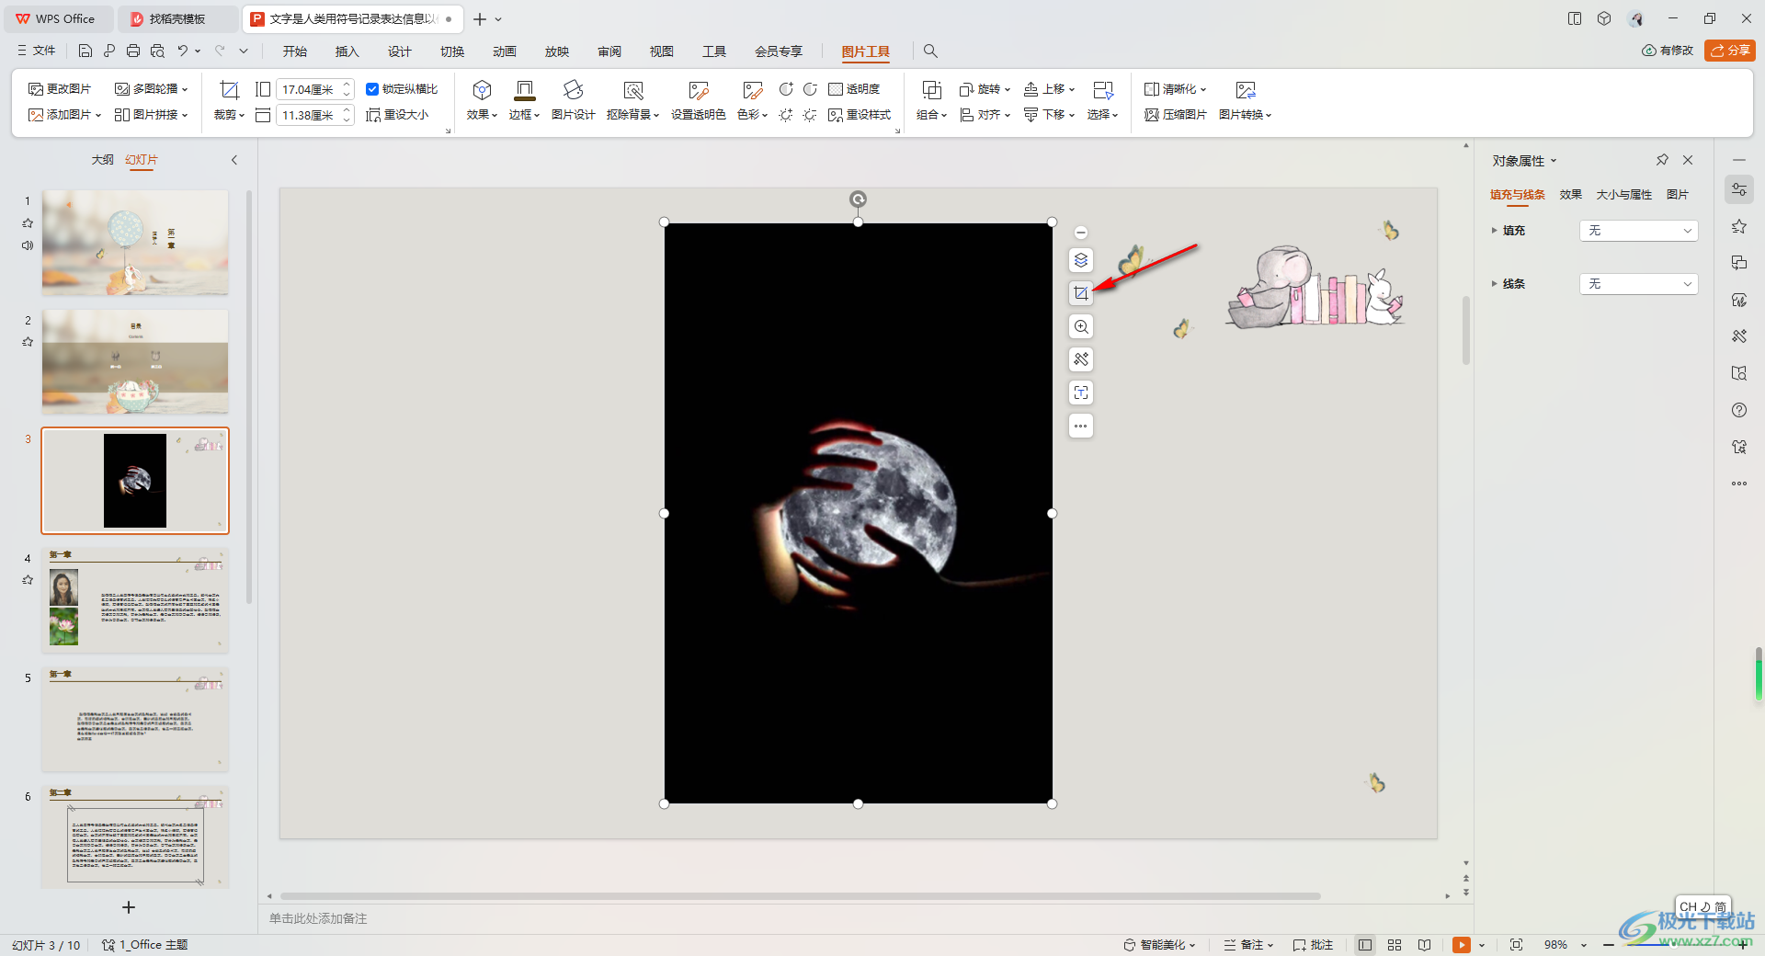Switch to normal view in status bar

pos(1365,945)
